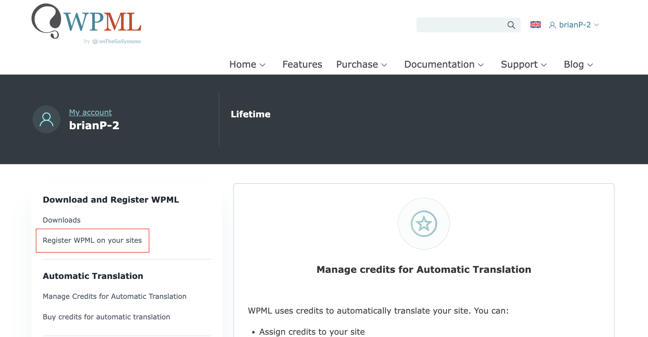The width and height of the screenshot is (648, 337).
Task: Click inside the search input field
Action: pos(461,25)
